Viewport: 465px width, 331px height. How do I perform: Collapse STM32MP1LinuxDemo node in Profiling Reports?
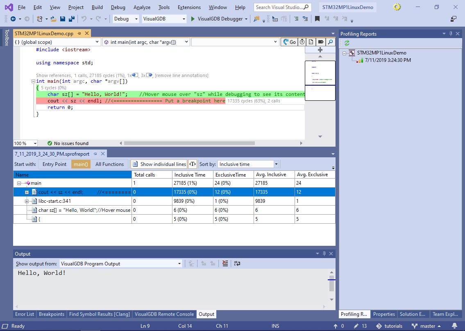coord(344,53)
